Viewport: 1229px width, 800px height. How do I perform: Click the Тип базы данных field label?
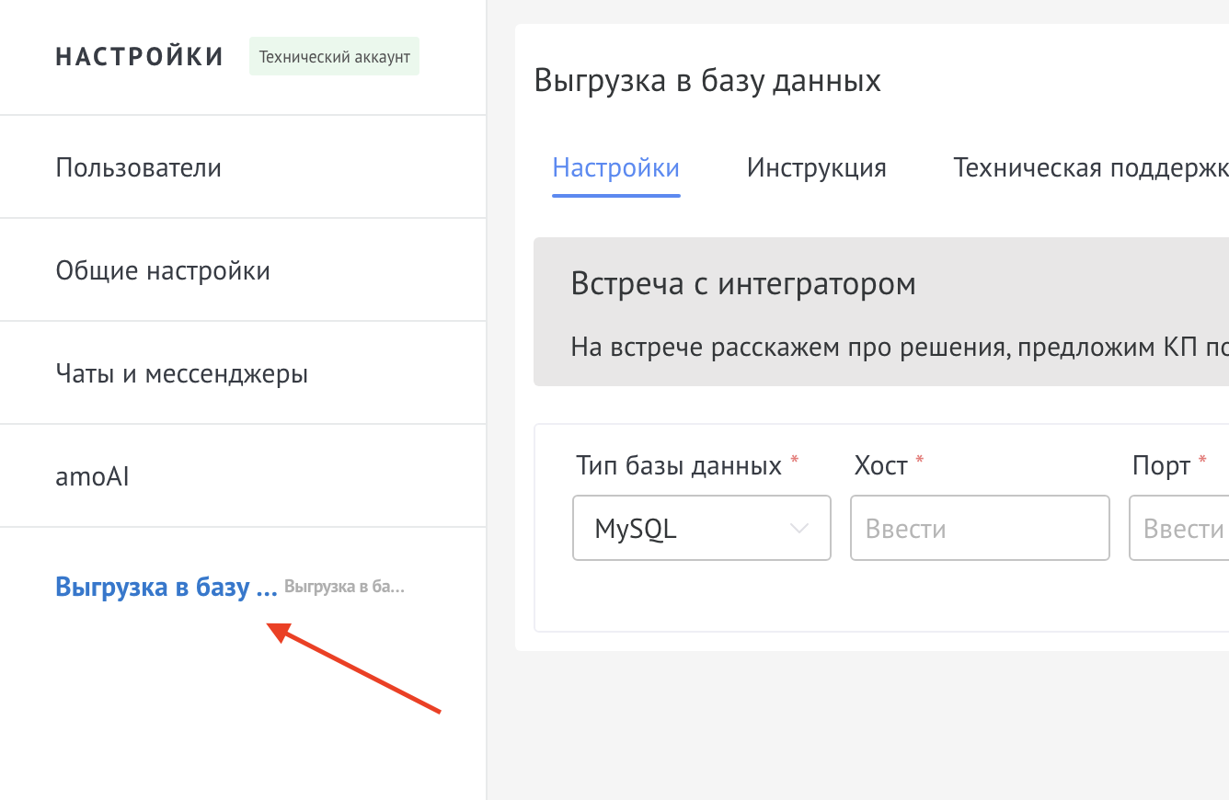point(679,466)
